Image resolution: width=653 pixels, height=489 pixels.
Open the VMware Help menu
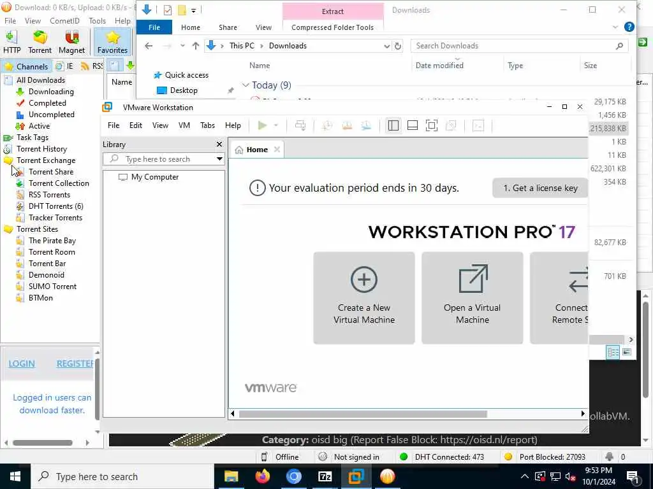[x=233, y=125]
